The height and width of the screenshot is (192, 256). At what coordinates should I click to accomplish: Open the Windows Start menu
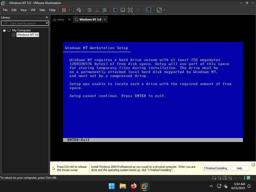click(112, 186)
